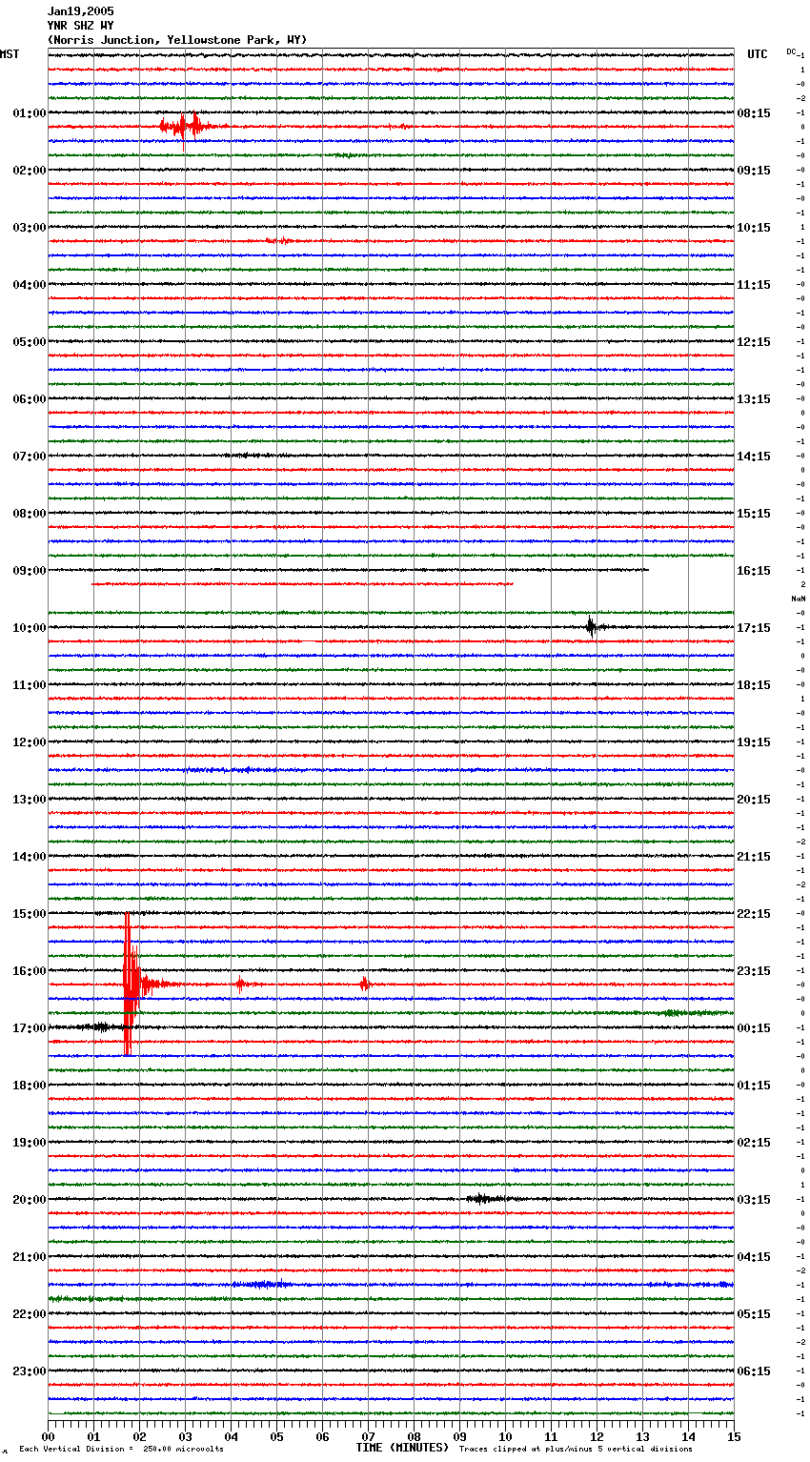This screenshot has height=1462, width=810.
Task: Click the MST time label '12:00'
Action: [30, 742]
